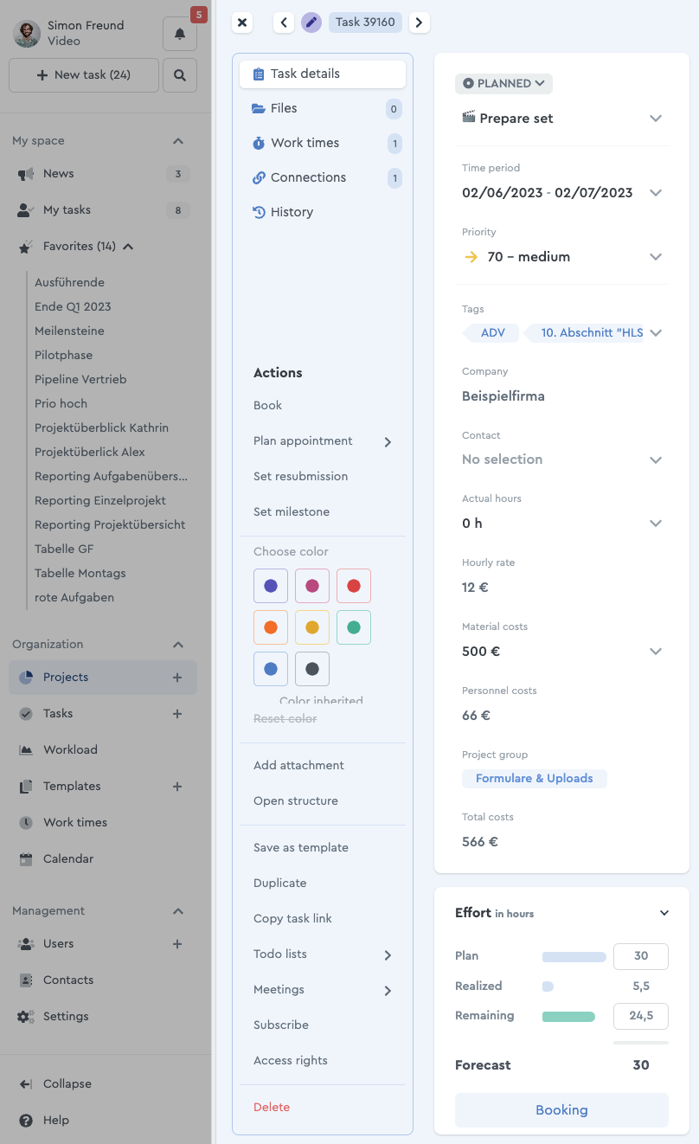Expand the Todo lists submenu

(x=388, y=955)
